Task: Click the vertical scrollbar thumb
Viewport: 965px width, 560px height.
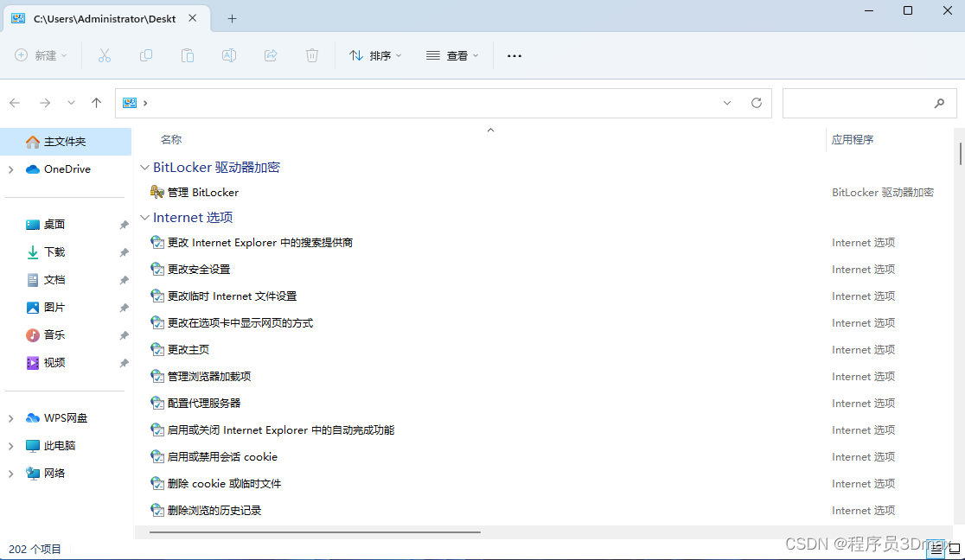Action: (960, 153)
